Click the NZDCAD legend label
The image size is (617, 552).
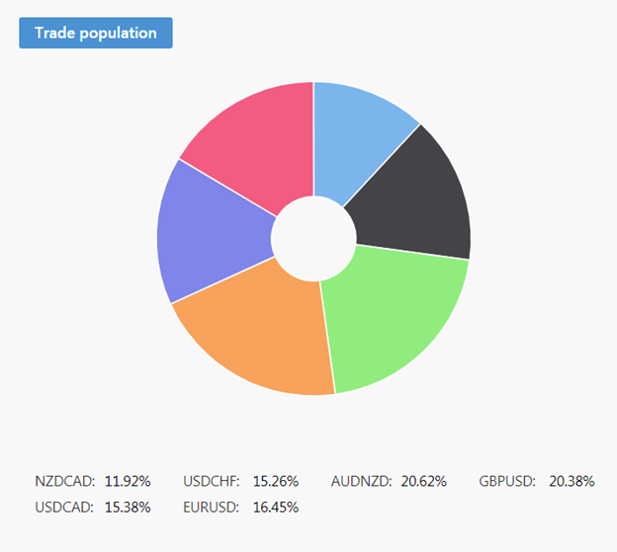tap(64, 482)
